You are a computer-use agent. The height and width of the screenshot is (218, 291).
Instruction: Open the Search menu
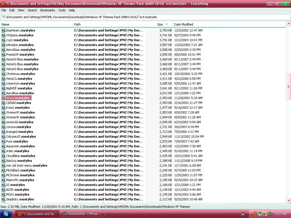click(x=32, y=10)
